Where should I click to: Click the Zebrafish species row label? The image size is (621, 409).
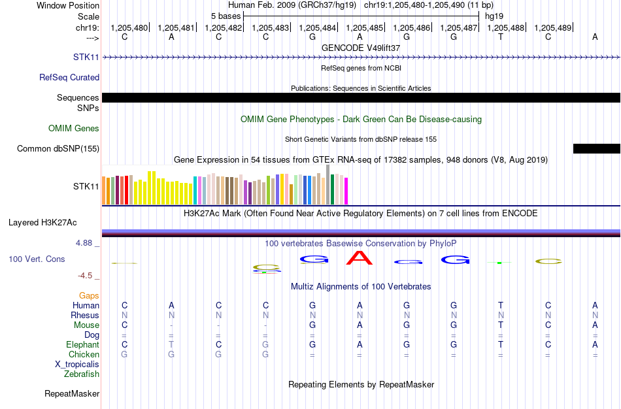pyautogui.click(x=82, y=374)
